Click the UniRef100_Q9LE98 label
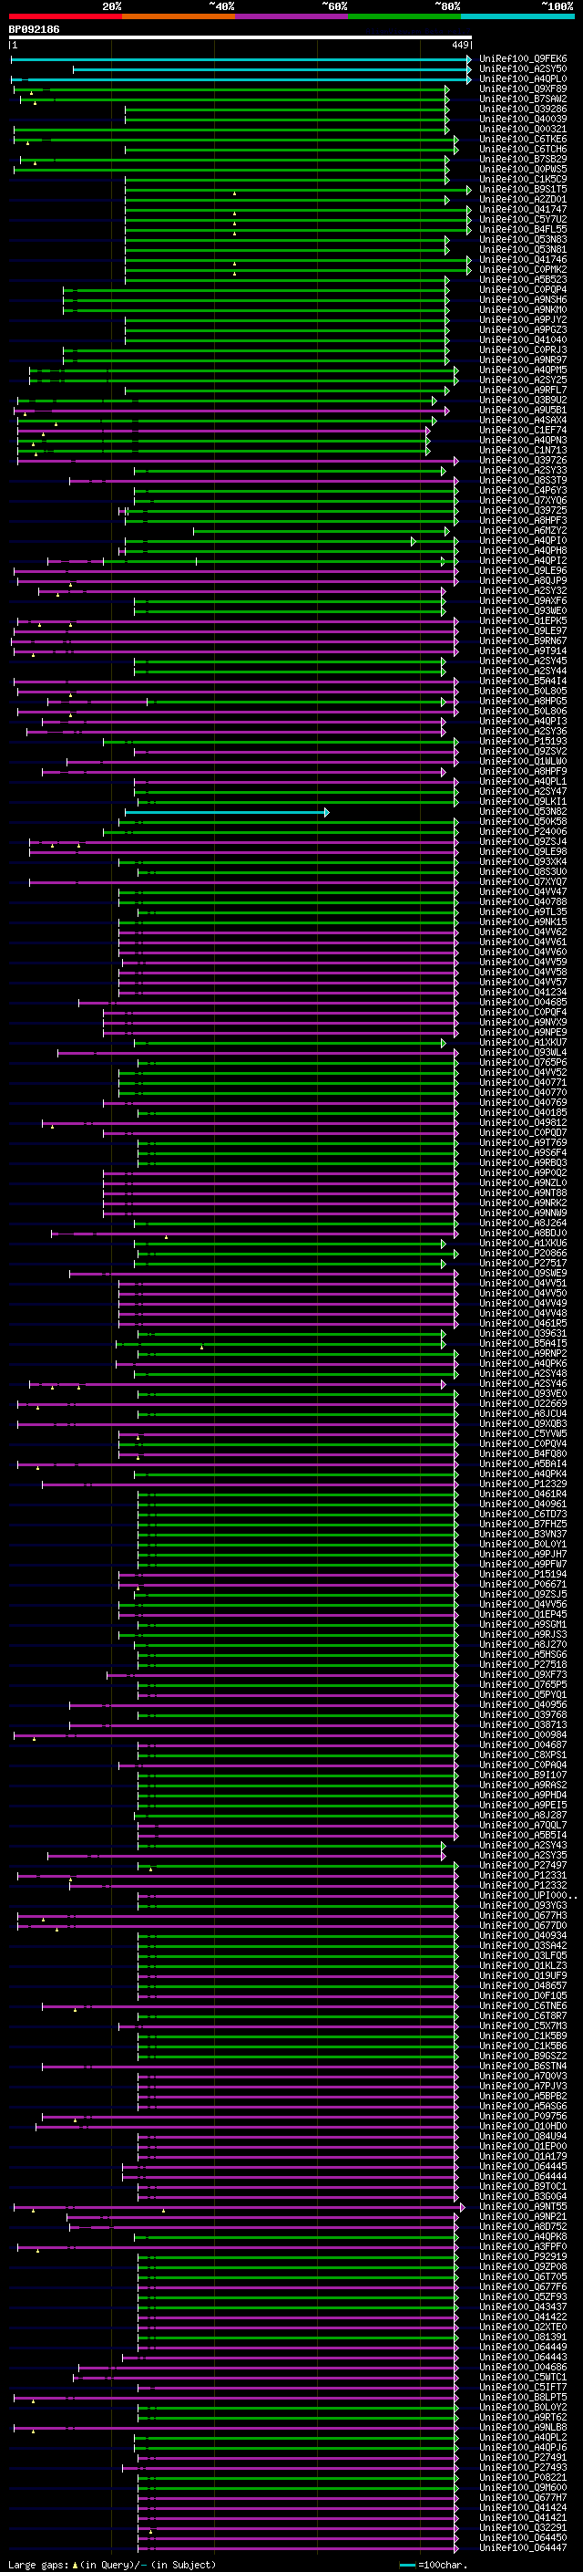This screenshot has height=2572, width=583. [522, 851]
